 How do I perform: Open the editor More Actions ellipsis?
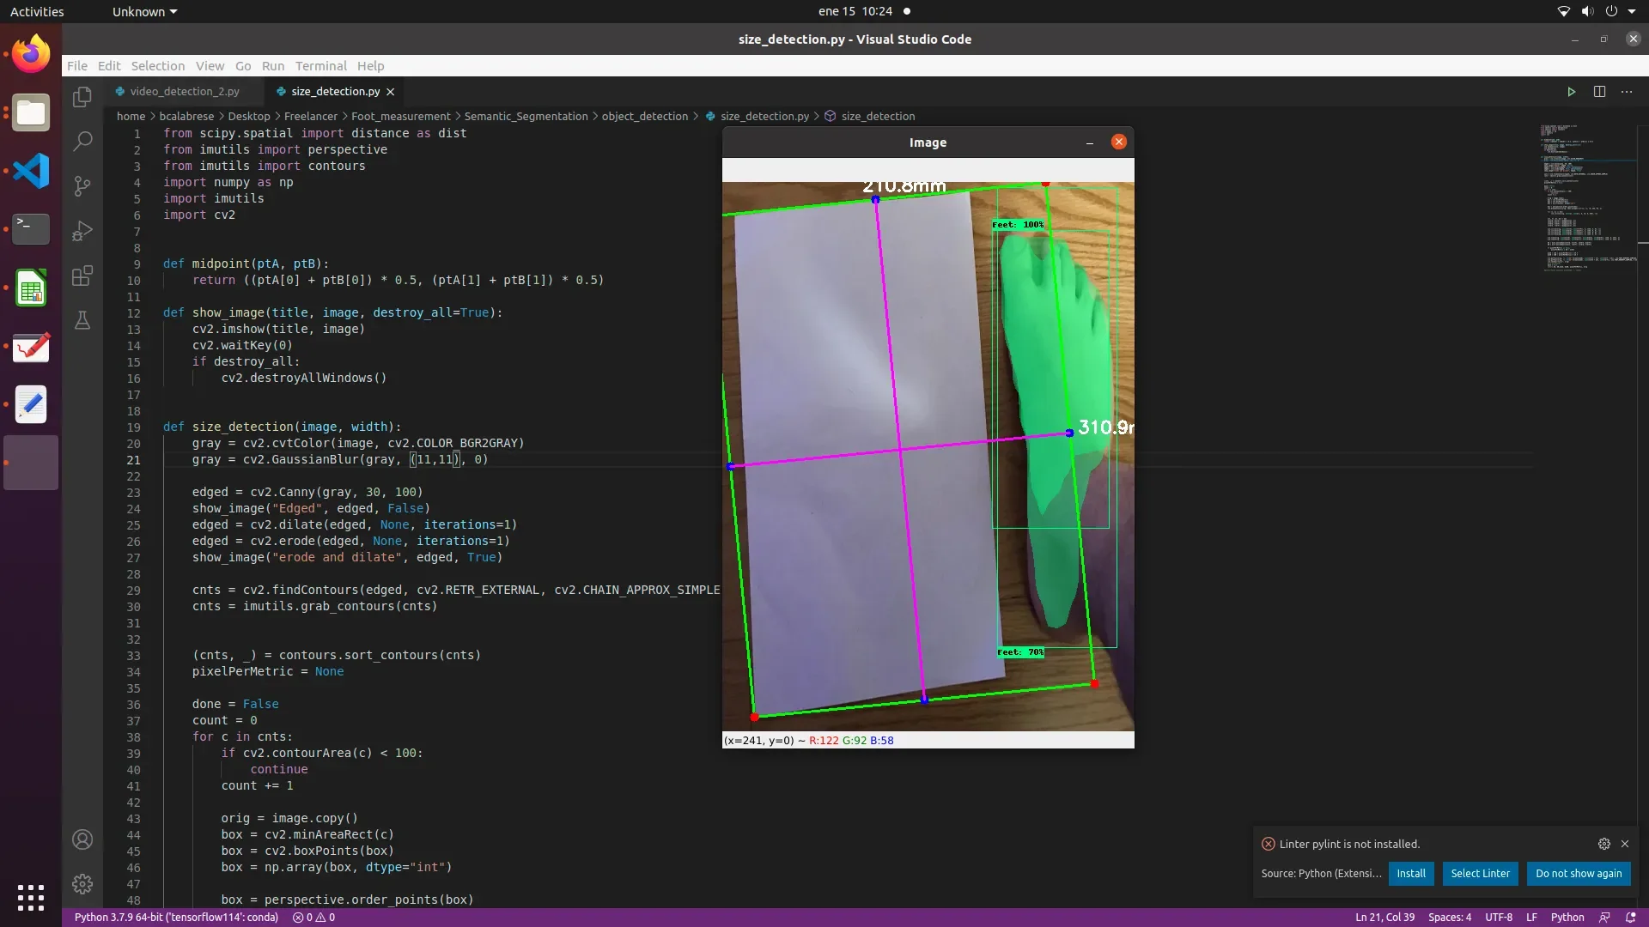click(x=1627, y=92)
